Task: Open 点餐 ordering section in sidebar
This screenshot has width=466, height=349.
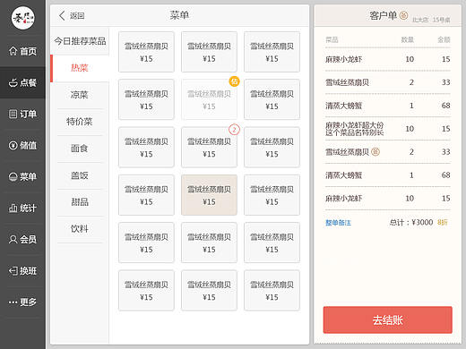Action: tap(22, 82)
